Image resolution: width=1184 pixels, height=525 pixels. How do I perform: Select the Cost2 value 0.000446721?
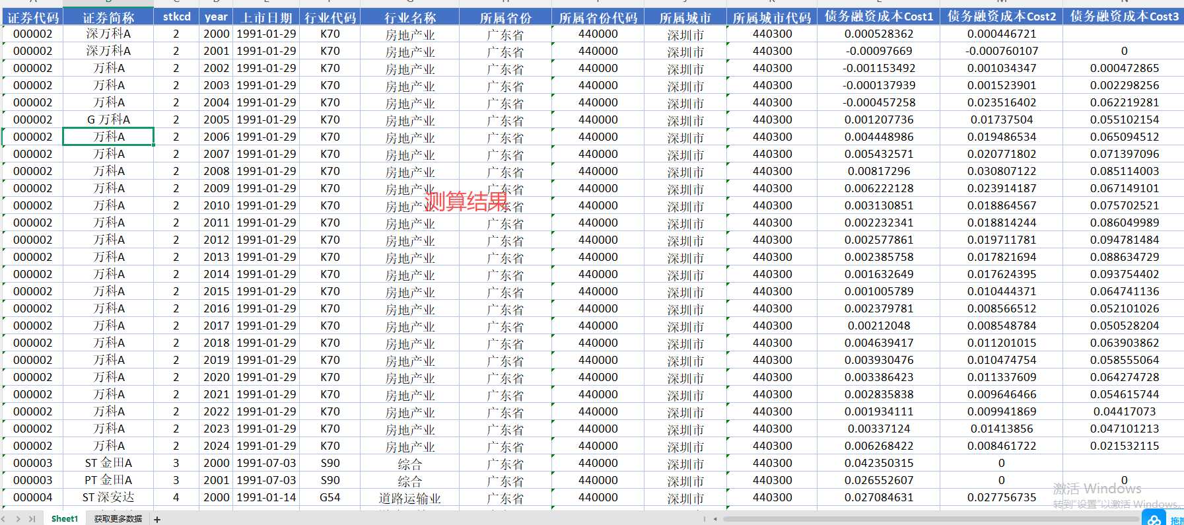[x=1002, y=34]
